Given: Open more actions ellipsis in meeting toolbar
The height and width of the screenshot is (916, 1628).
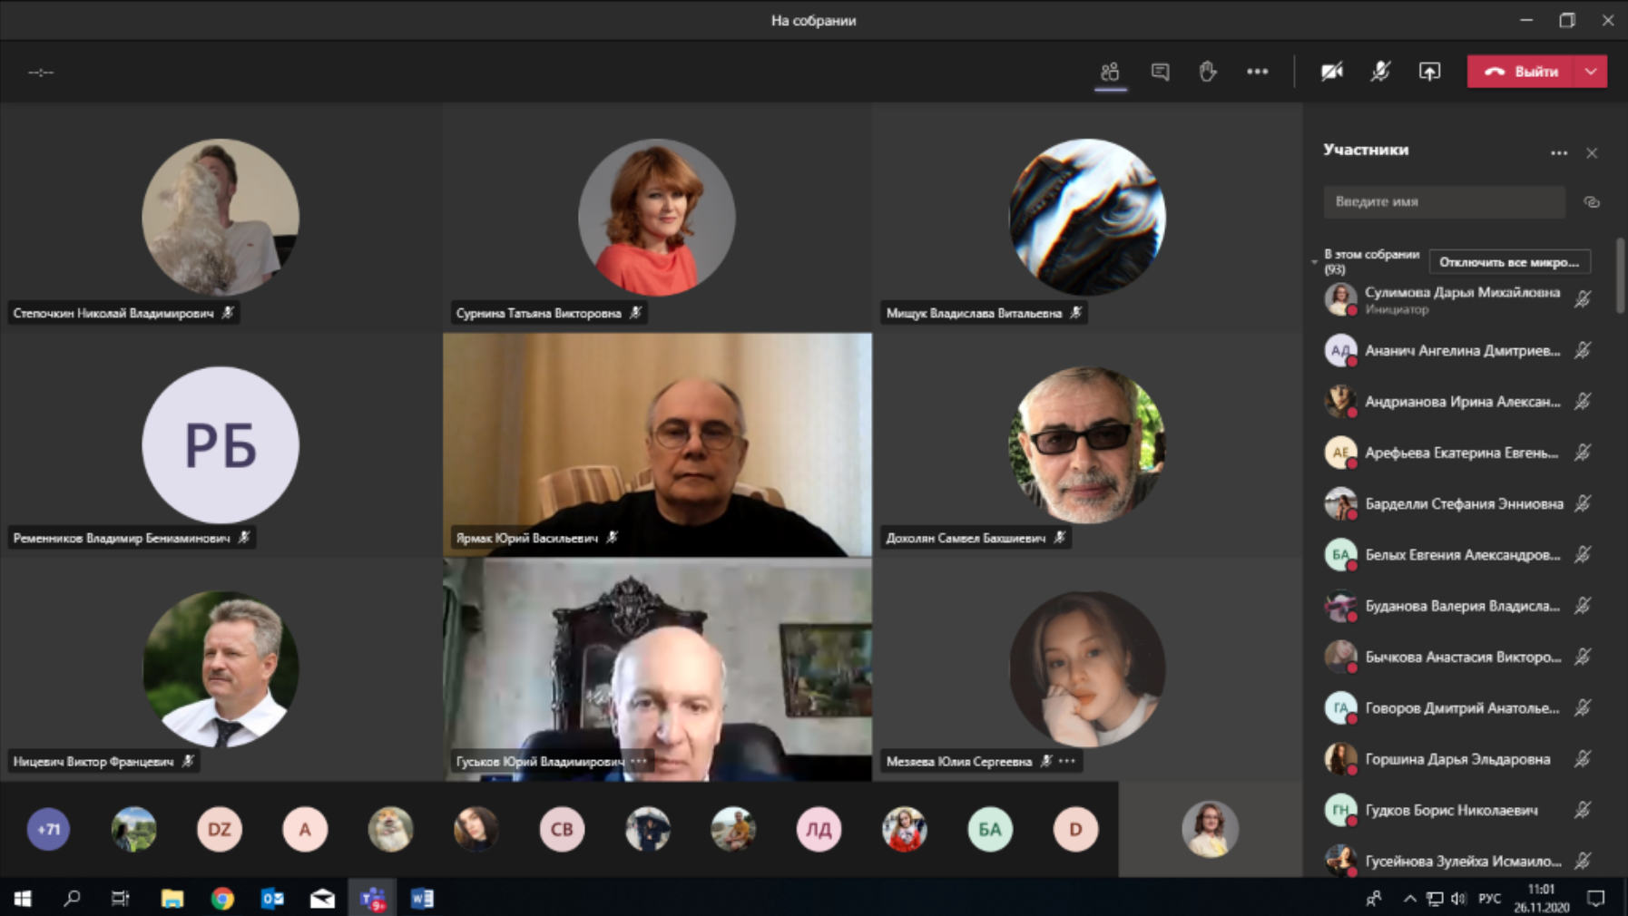Looking at the screenshot, I should (1257, 72).
